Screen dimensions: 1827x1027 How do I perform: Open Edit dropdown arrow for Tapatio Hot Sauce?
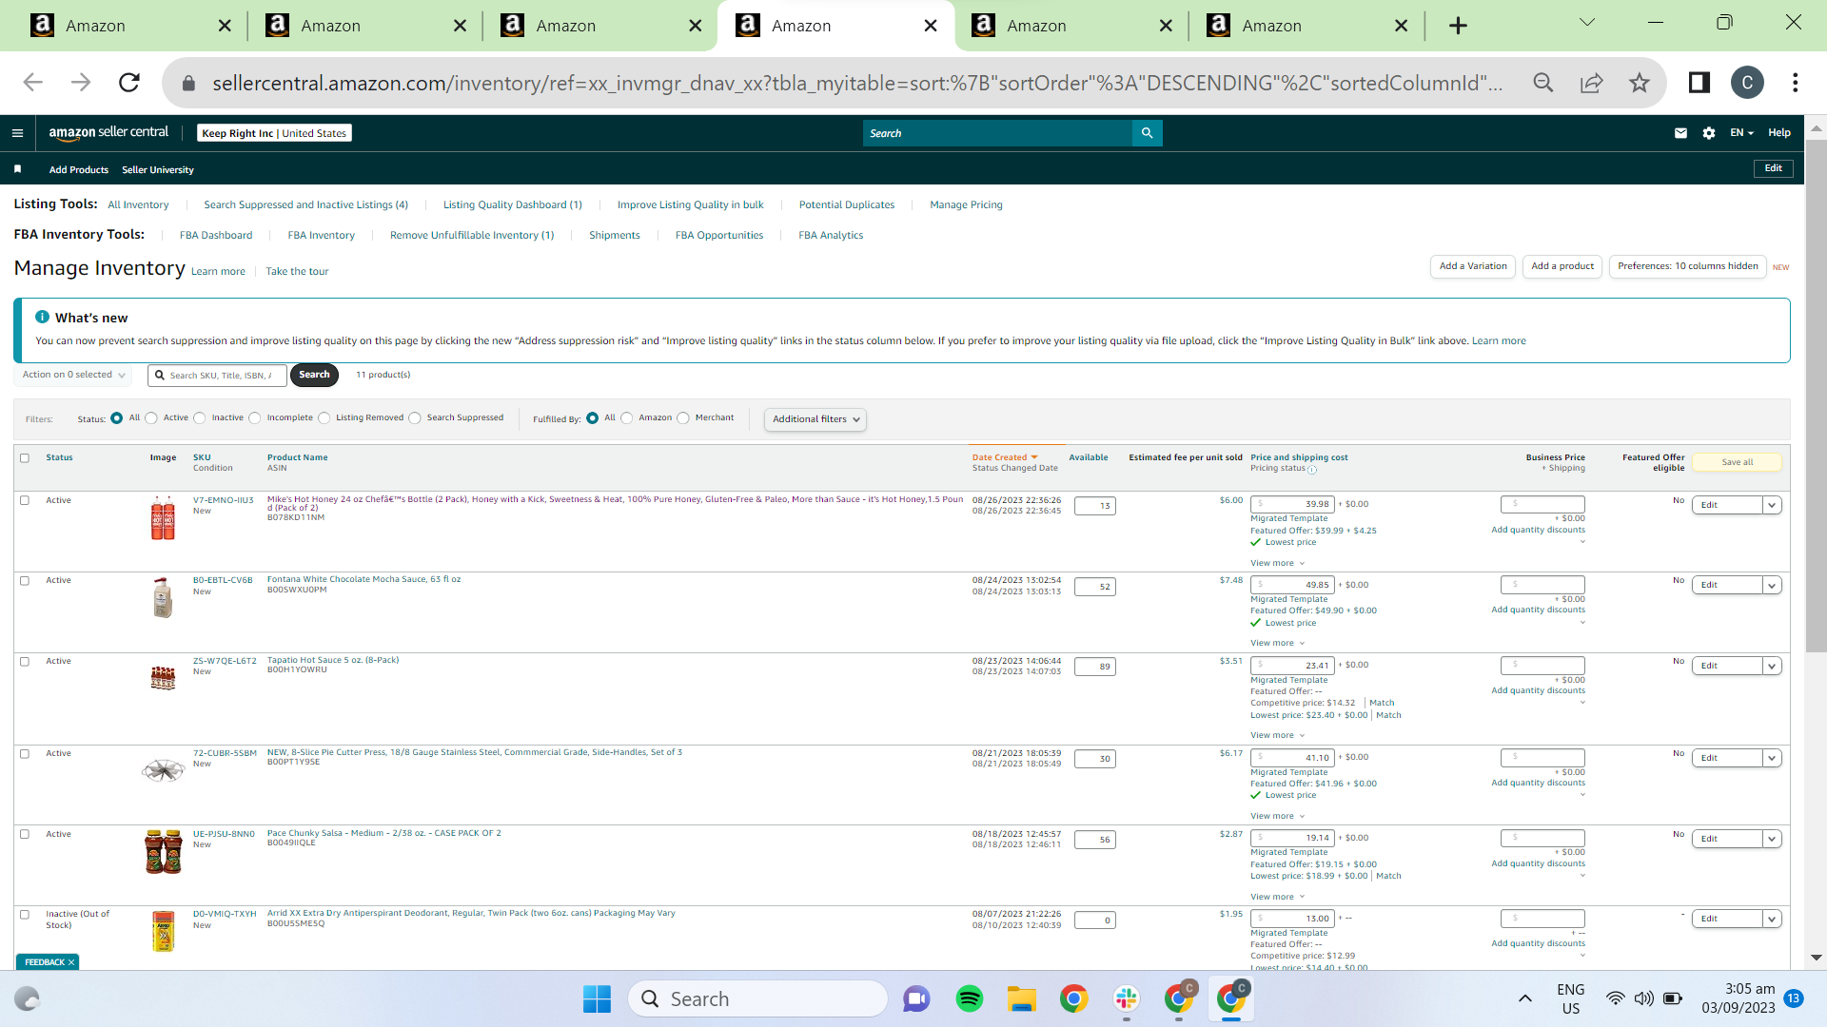pyautogui.click(x=1772, y=667)
